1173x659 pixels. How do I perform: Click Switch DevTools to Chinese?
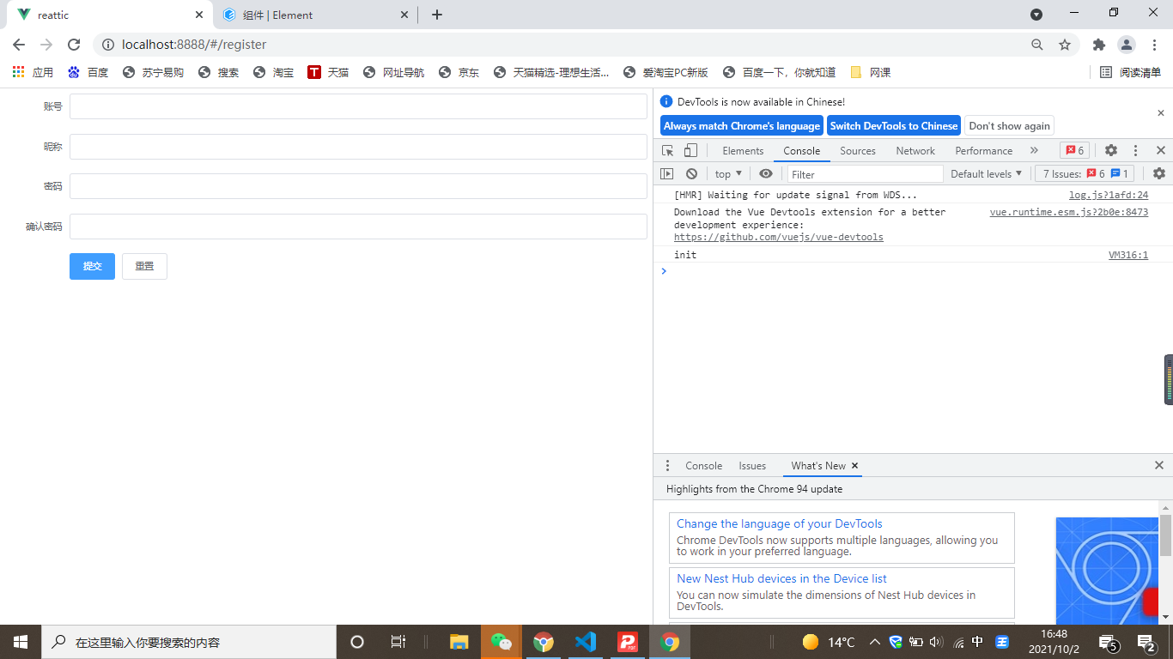point(893,125)
